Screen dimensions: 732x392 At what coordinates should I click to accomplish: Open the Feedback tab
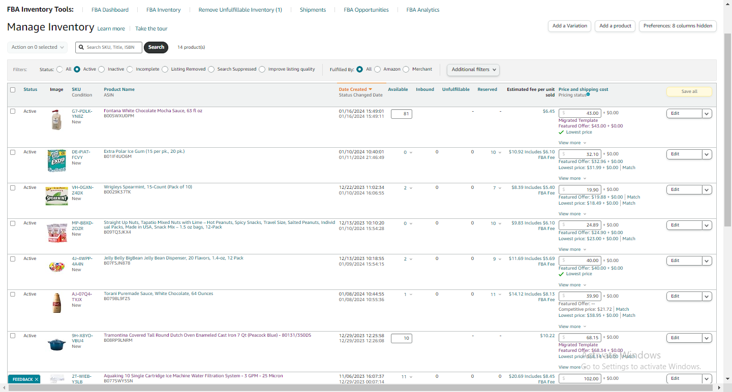[22, 379]
